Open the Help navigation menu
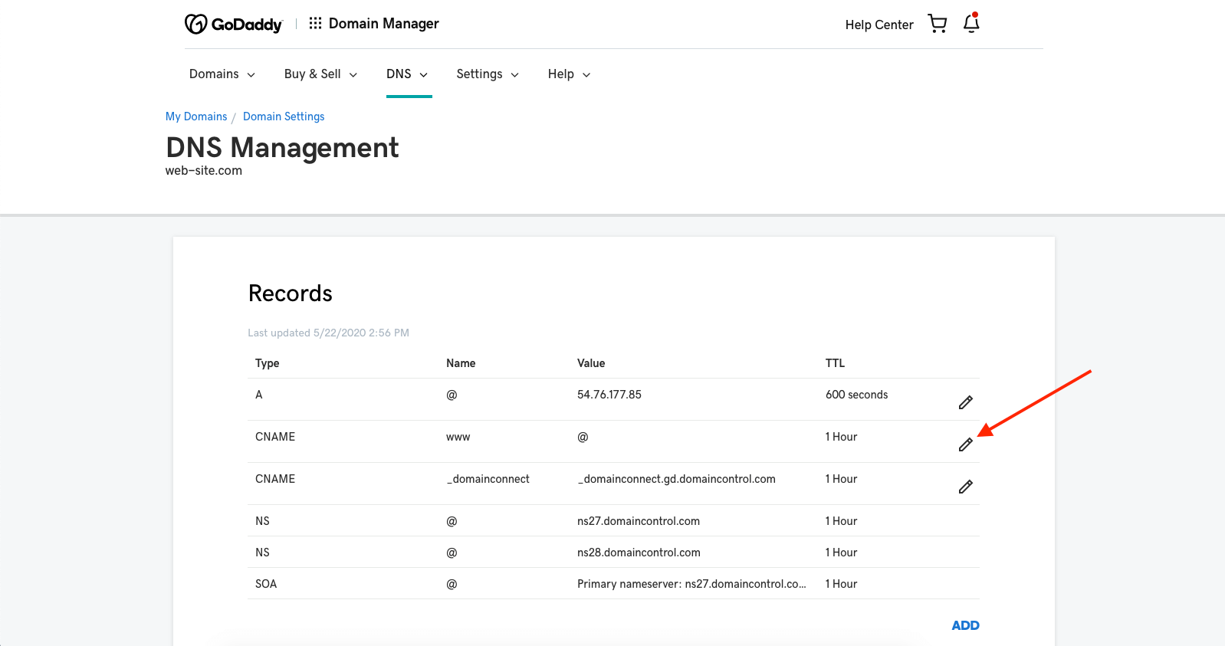This screenshot has height=646, width=1225. click(x=569, y=74)
